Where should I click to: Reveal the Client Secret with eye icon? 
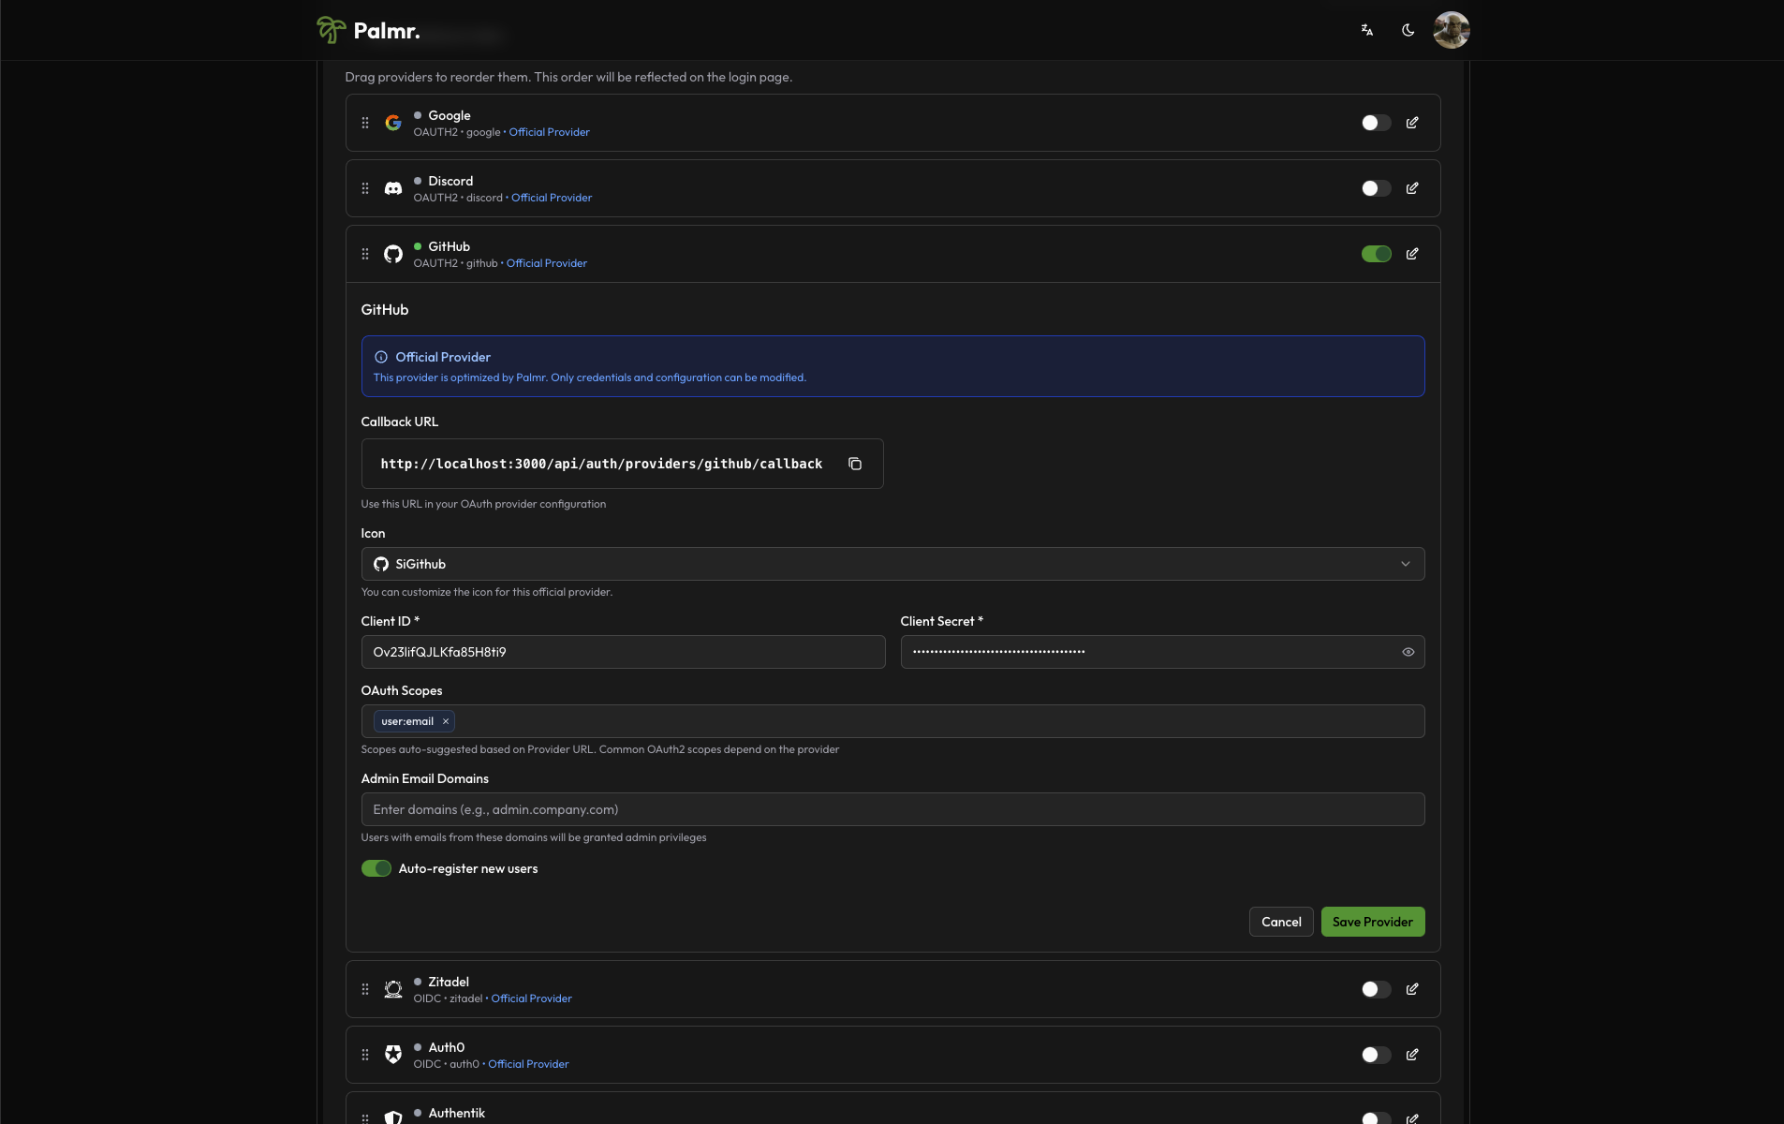click(x=1408, y=652)
